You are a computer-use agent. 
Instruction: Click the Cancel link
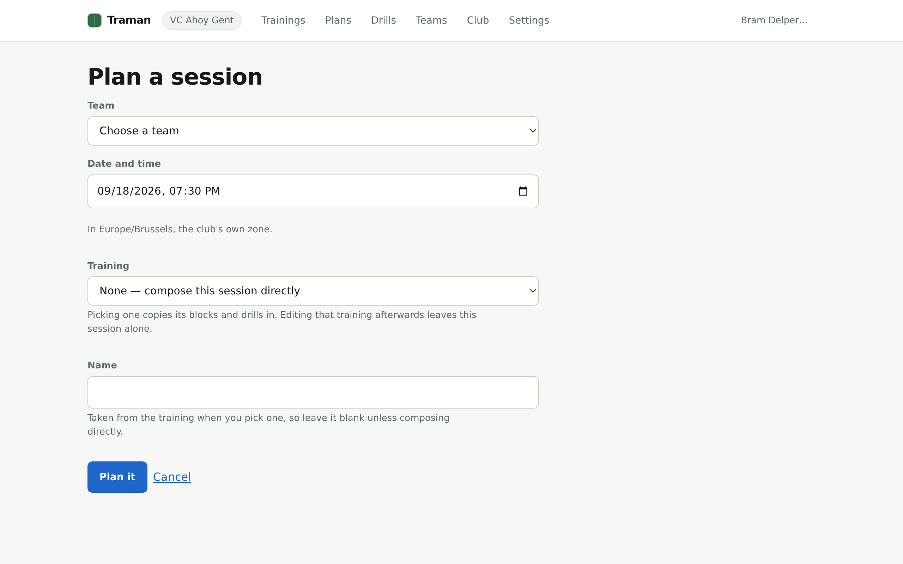pyautogui.click(x=172, y=477)
